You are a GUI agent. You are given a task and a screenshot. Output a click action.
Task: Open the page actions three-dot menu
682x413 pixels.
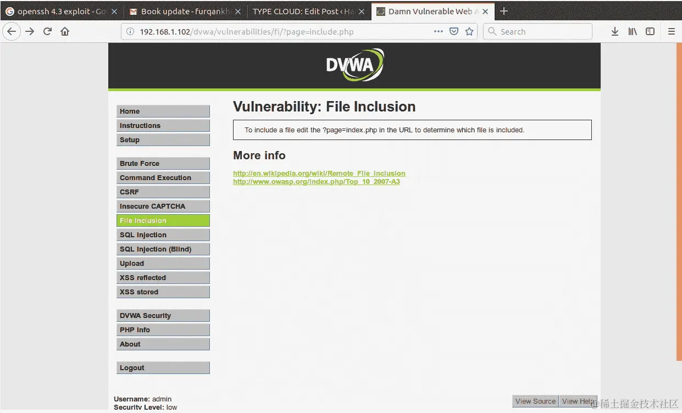click(439, 31)
